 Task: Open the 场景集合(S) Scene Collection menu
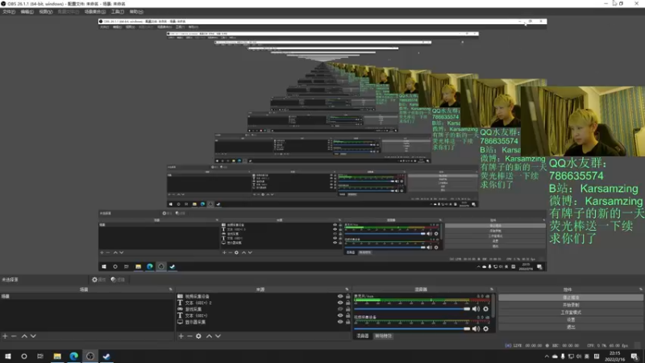(95, 12)
